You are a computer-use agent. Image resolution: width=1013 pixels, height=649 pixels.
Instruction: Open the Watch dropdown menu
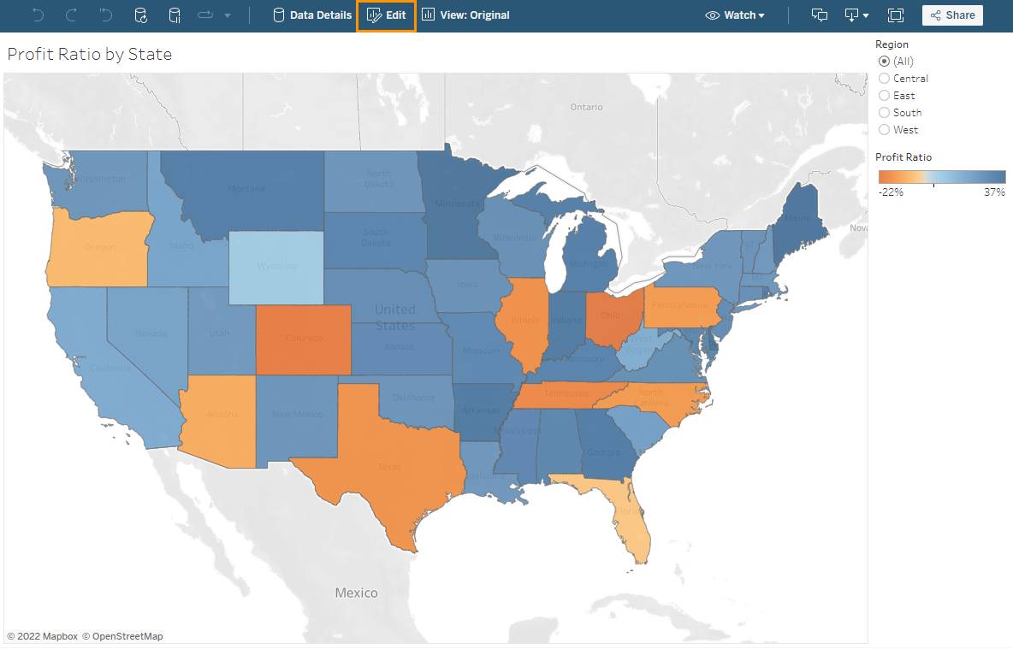[x=735, y=15]
